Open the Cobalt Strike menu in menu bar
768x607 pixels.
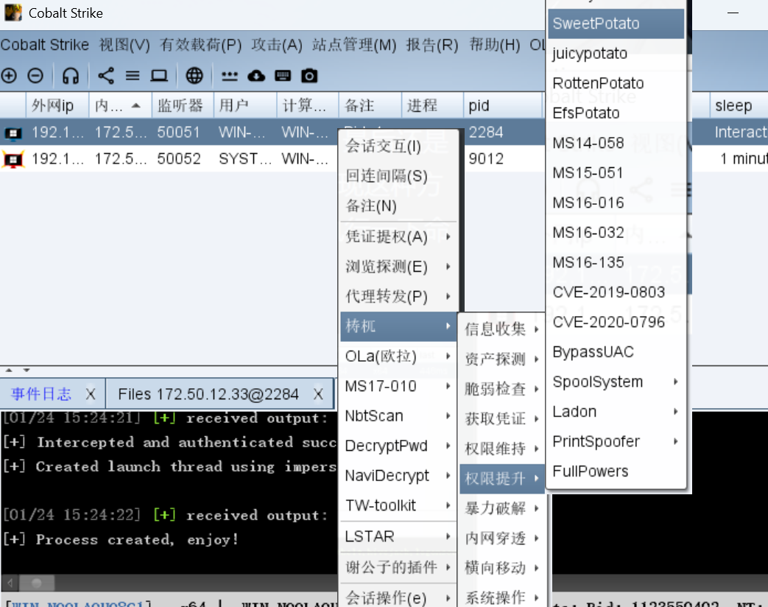45,45
